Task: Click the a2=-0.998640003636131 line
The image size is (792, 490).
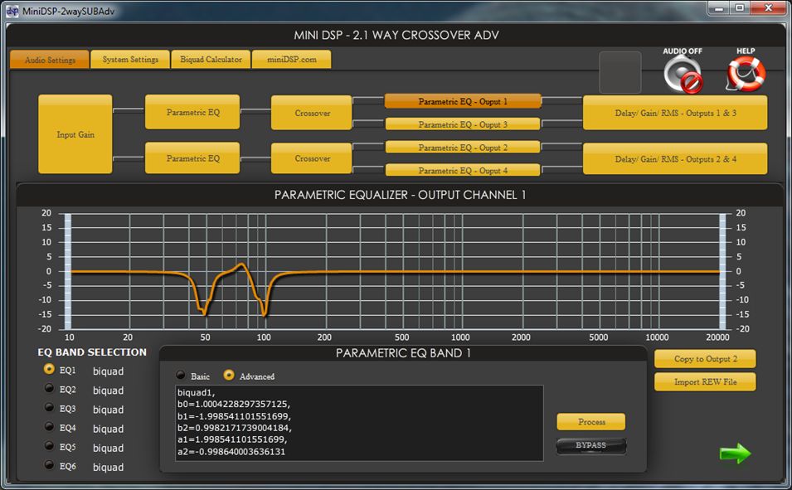Action: click(231, 452)
